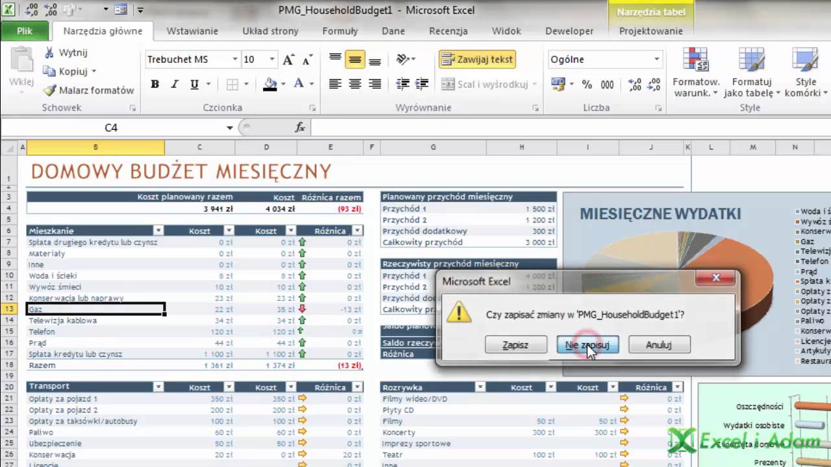Click column header B
831x467 pixels.
95,148
